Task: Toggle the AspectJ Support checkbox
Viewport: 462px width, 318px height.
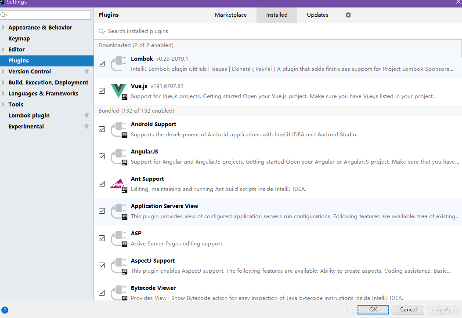Action: point(101,266)
